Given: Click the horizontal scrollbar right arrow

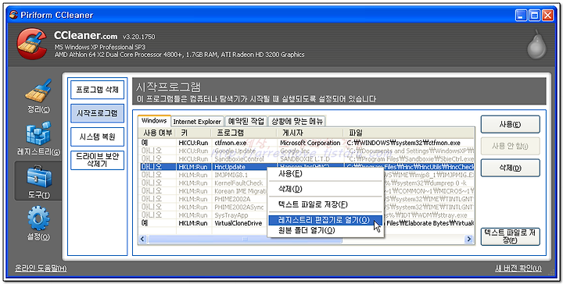Looking at the screenshot, I should pyautogui.click(x=468, y=239).
